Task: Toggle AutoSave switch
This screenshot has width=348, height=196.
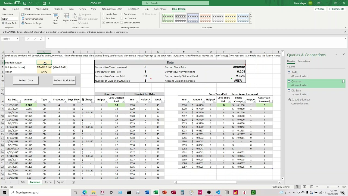Action: click(x=17, y=3)
